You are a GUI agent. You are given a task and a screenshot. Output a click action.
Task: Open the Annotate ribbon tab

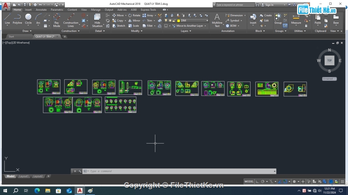coord(41,10)
